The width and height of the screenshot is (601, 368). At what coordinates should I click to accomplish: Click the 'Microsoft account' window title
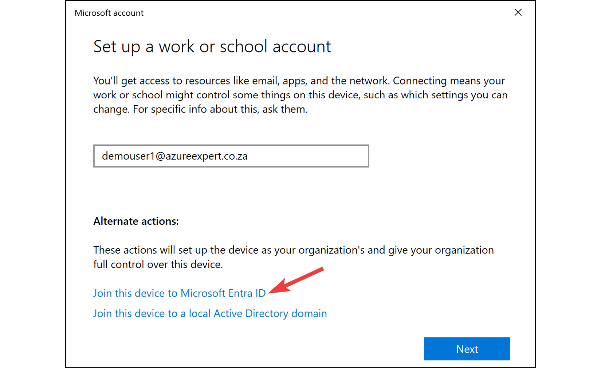pos(109,13)
